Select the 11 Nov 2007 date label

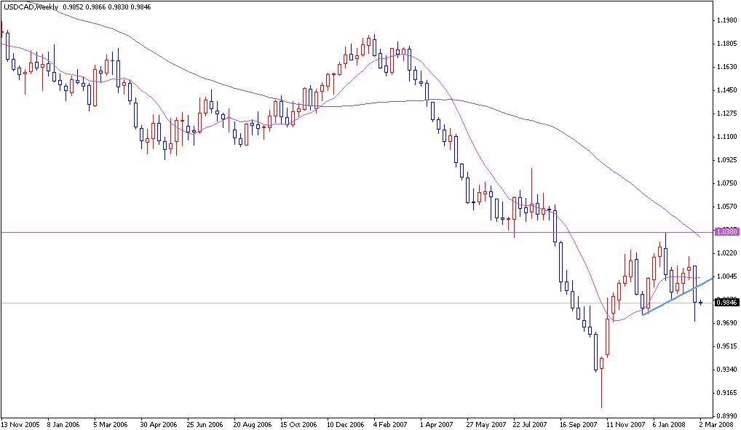(626, 424)
